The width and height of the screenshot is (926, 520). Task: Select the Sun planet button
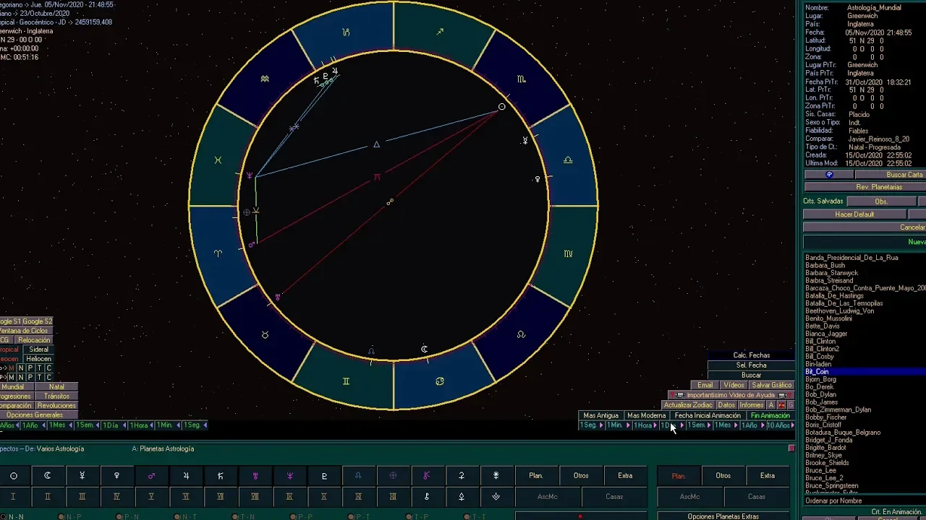point(13,476)
